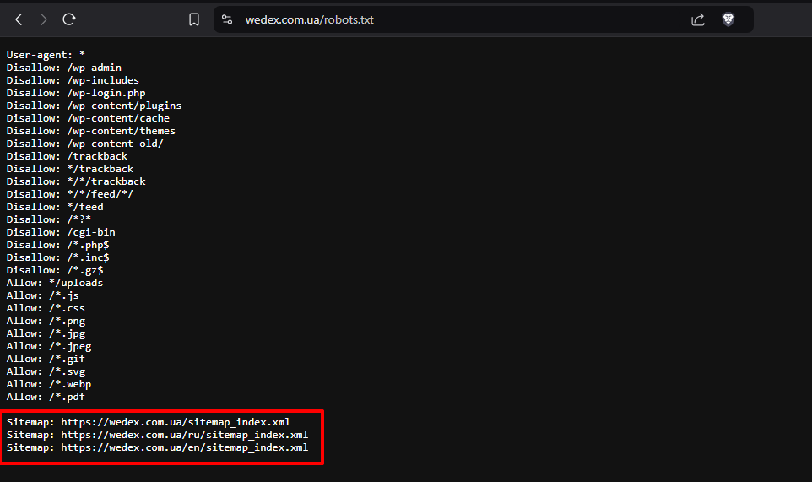Click the 'Disallow: /wp-content/cache' line
Screen dimensions: 812x482
[x=88, y=118]
